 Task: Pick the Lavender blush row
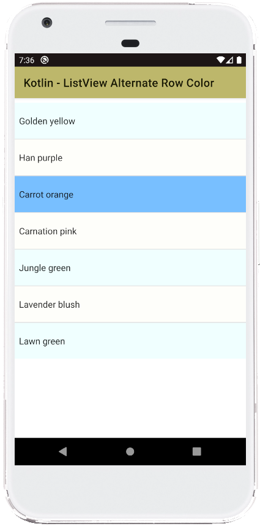click(130, 304)
